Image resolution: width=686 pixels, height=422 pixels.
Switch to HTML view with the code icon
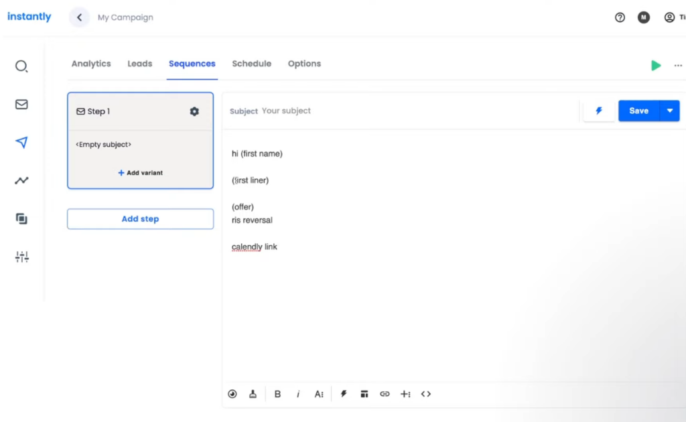tap(425, 394)
